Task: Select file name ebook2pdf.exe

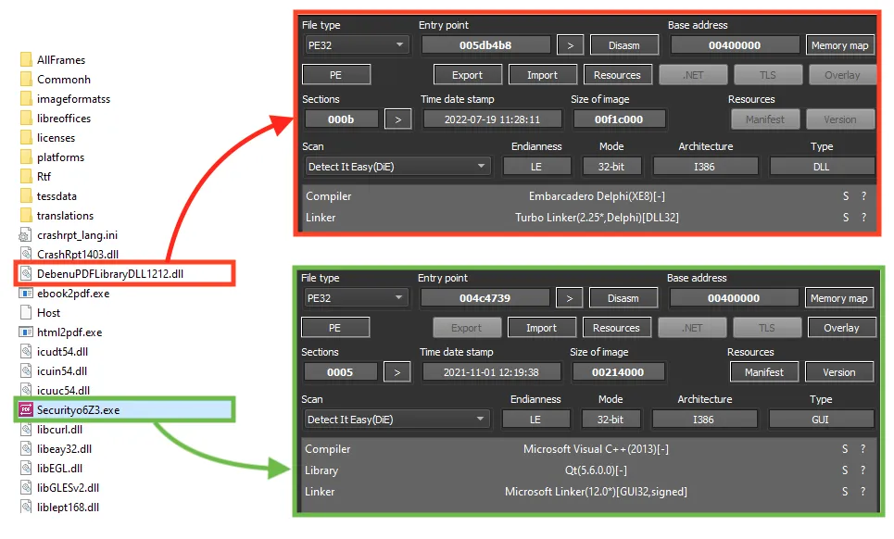Action: 73,293
